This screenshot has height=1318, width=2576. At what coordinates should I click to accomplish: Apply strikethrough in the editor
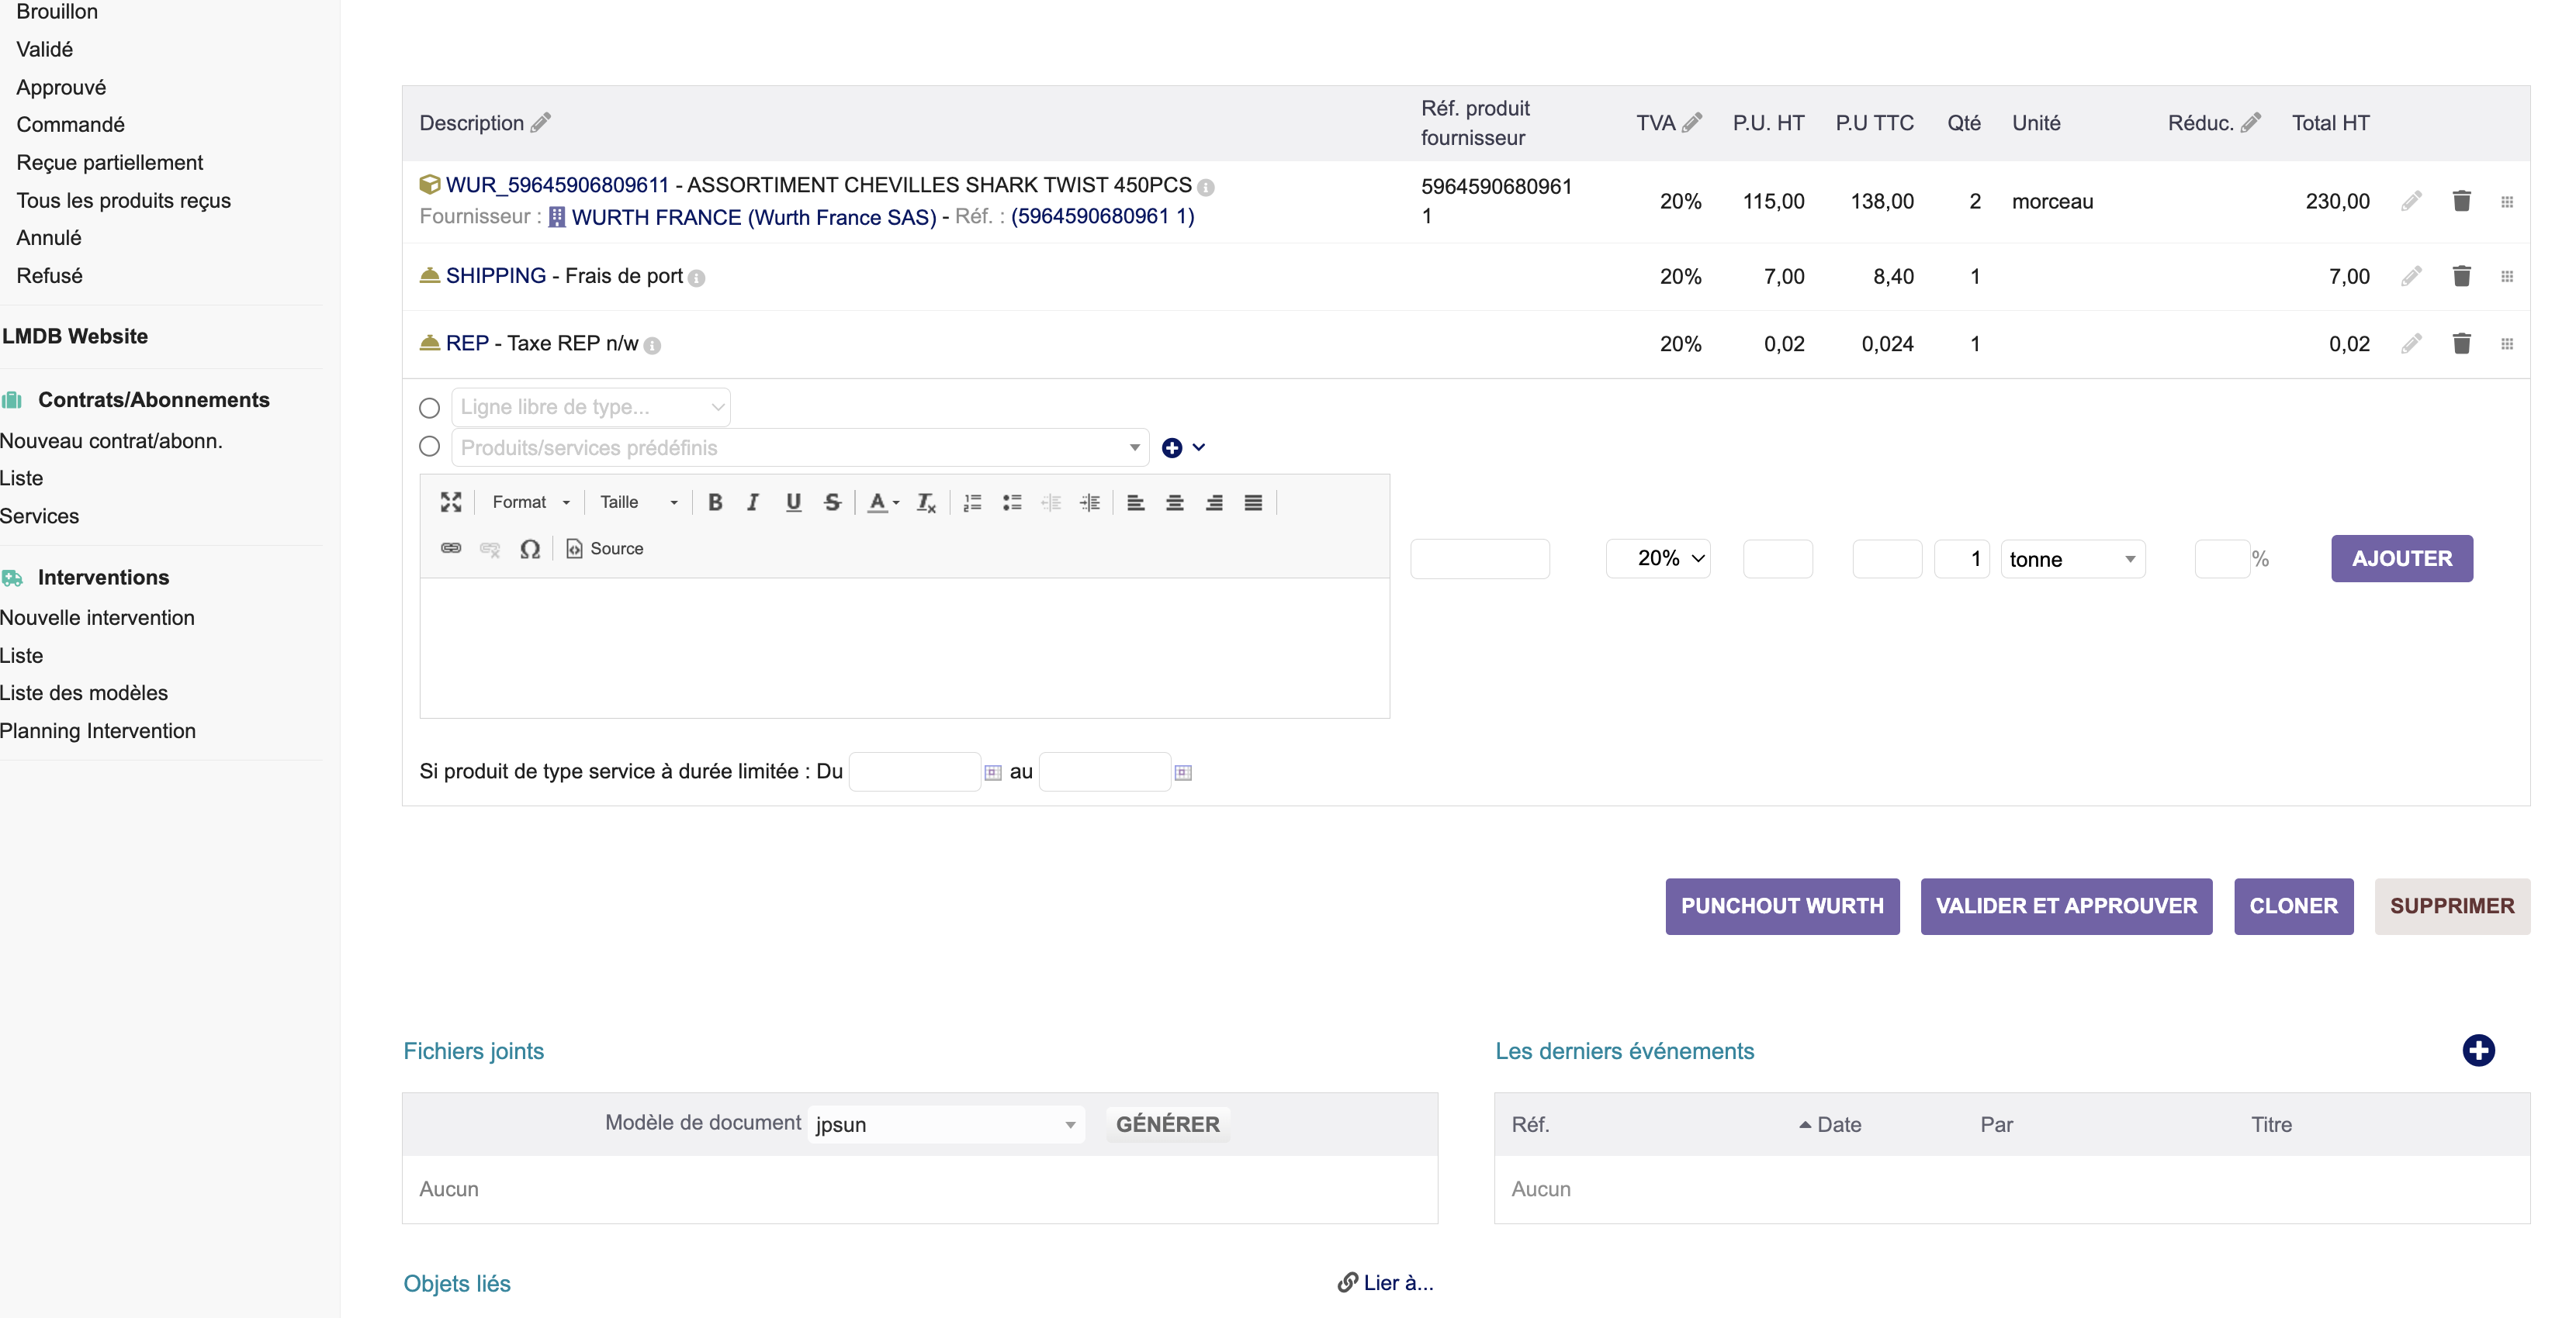tap(832, 502)
